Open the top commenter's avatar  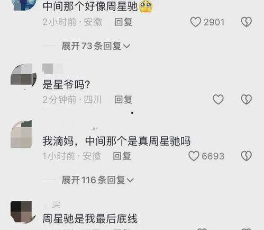25,5
